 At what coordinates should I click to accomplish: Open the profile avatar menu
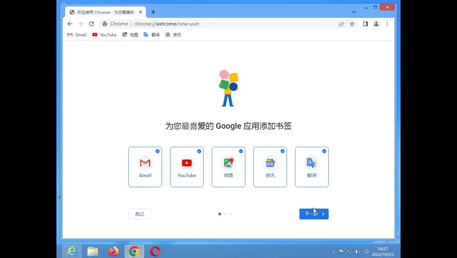(376, 24)
